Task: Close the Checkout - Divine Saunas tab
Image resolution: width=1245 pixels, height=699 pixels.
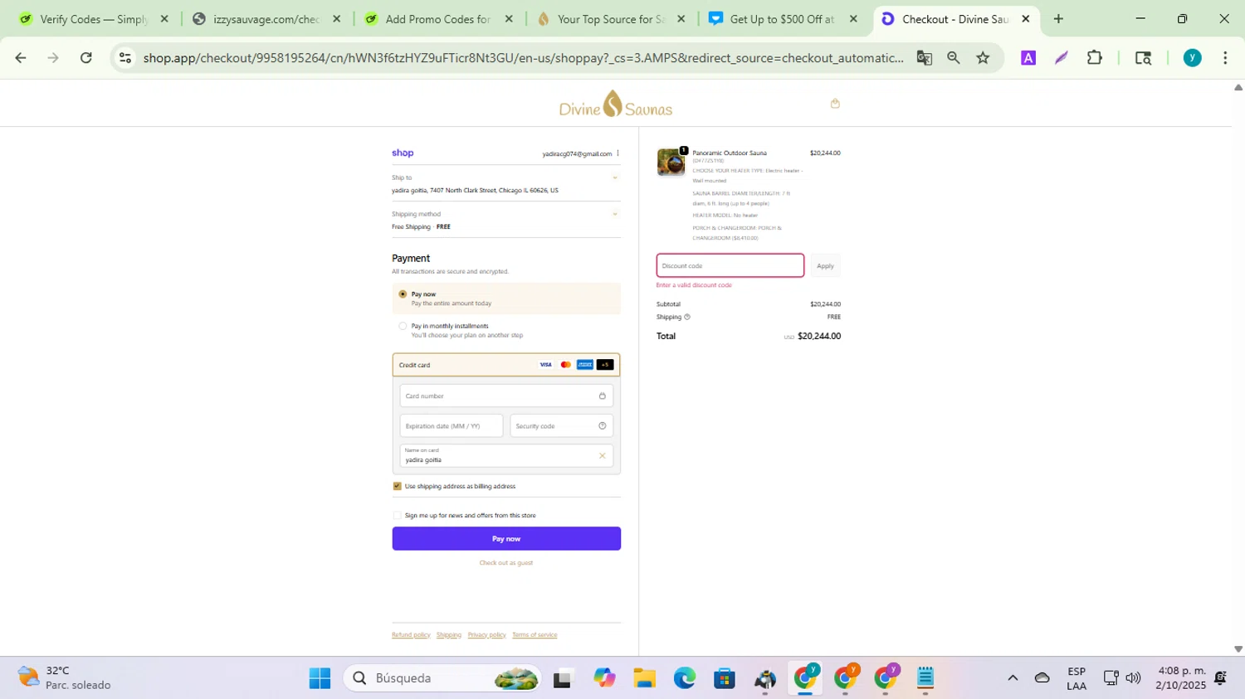Action: [1026, 19]
